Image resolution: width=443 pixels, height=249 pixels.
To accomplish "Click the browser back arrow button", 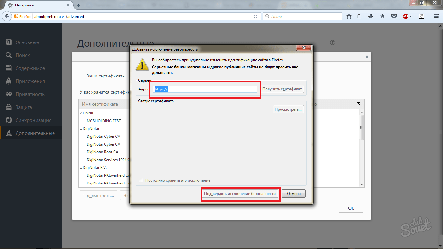I will pos(7,16).
